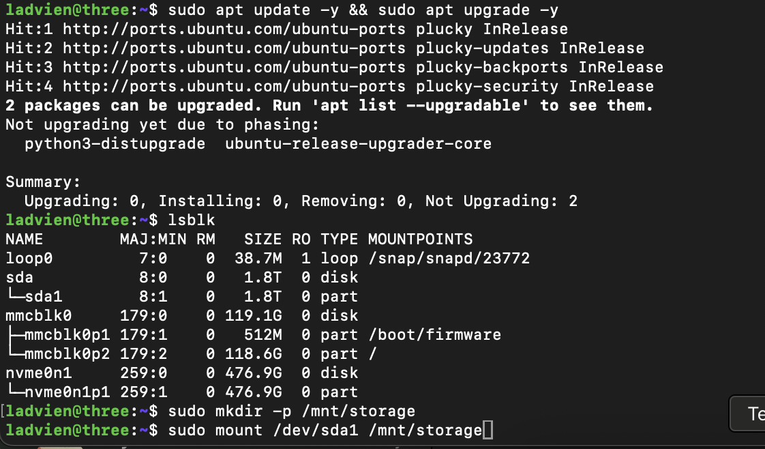Screen dimensions: 765x449
Task: Click the terminal cursor after the mount command
Action: tap(487, 431)
